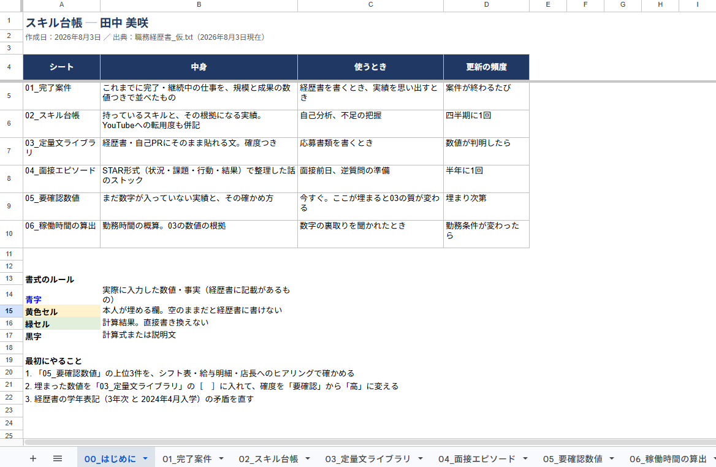Add a new sheet with plus icon
The width and height of the screenshot is (716, 467).
[x=33, y=458]
